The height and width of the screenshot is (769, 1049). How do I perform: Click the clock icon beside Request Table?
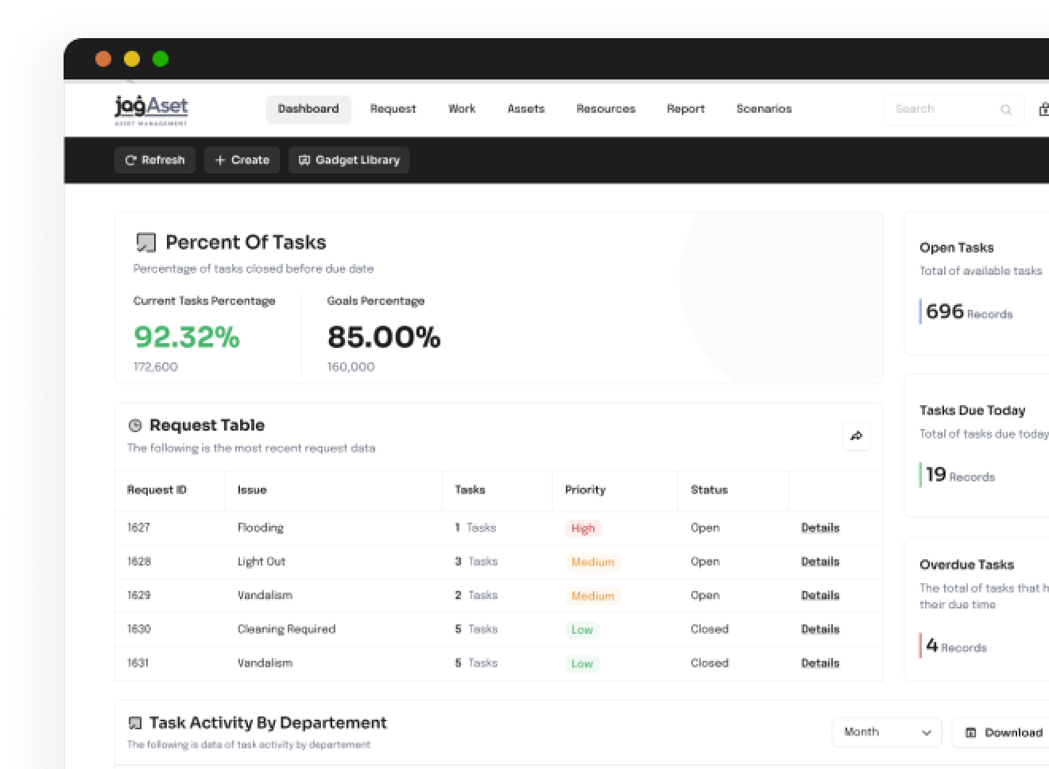(x=135, y=425)
